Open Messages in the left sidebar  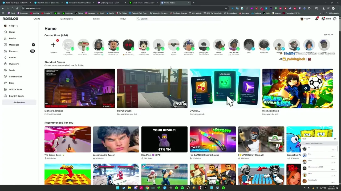[x=14, y=45]
